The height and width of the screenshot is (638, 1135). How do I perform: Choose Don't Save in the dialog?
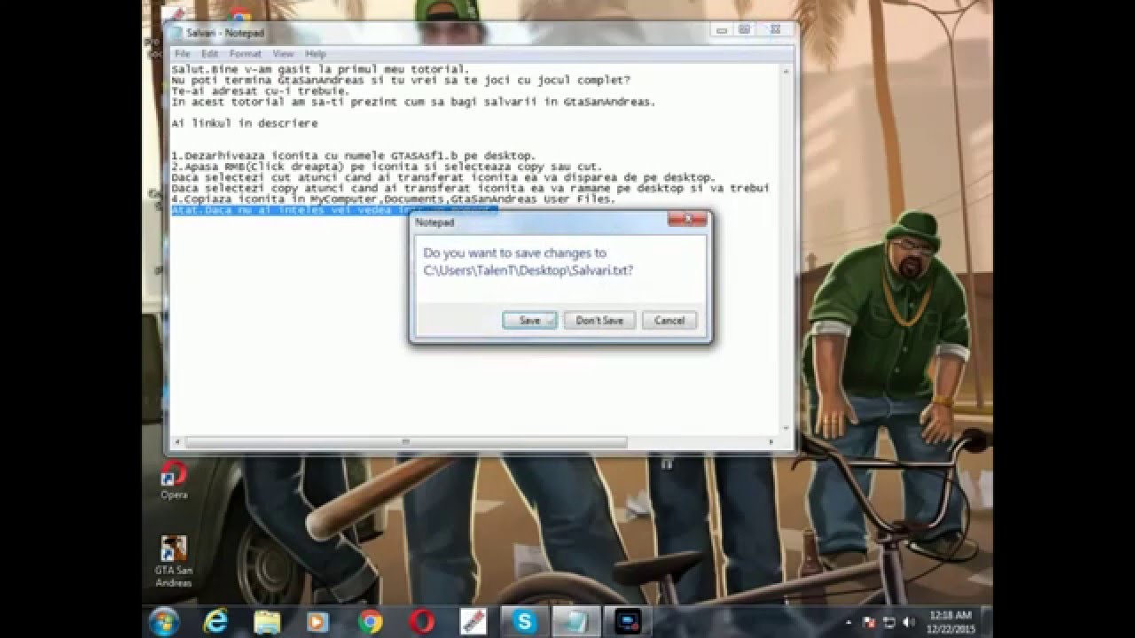tap(599, 321)
